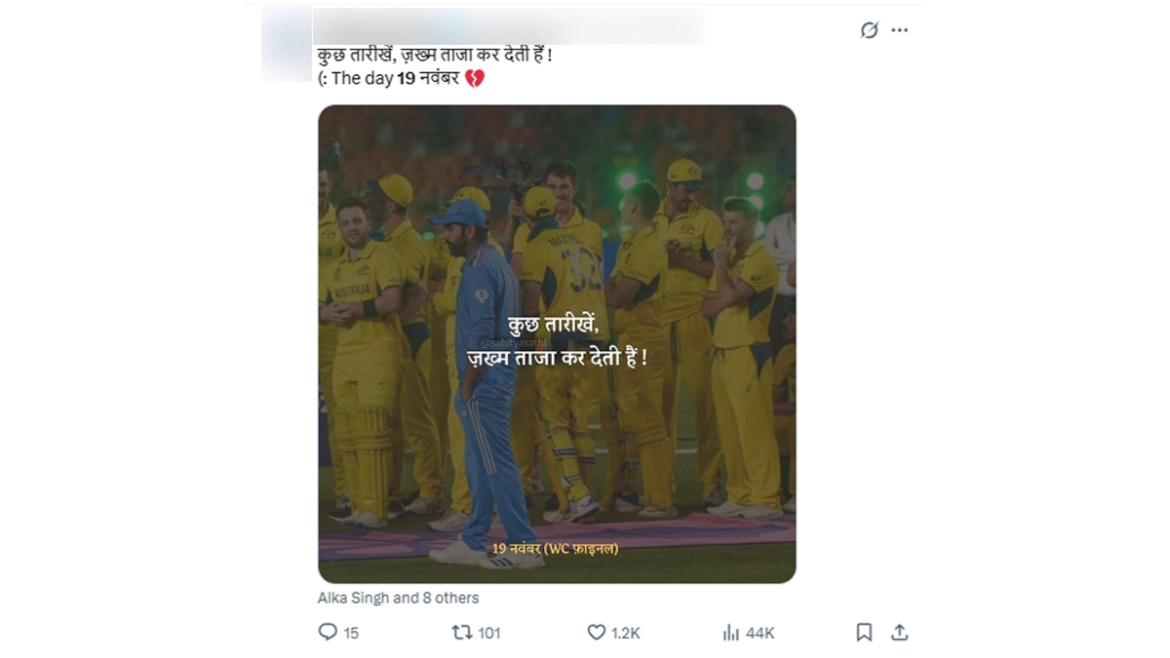Click the 44K views count
Screen dimensions: 1170x658
point(760,634)
